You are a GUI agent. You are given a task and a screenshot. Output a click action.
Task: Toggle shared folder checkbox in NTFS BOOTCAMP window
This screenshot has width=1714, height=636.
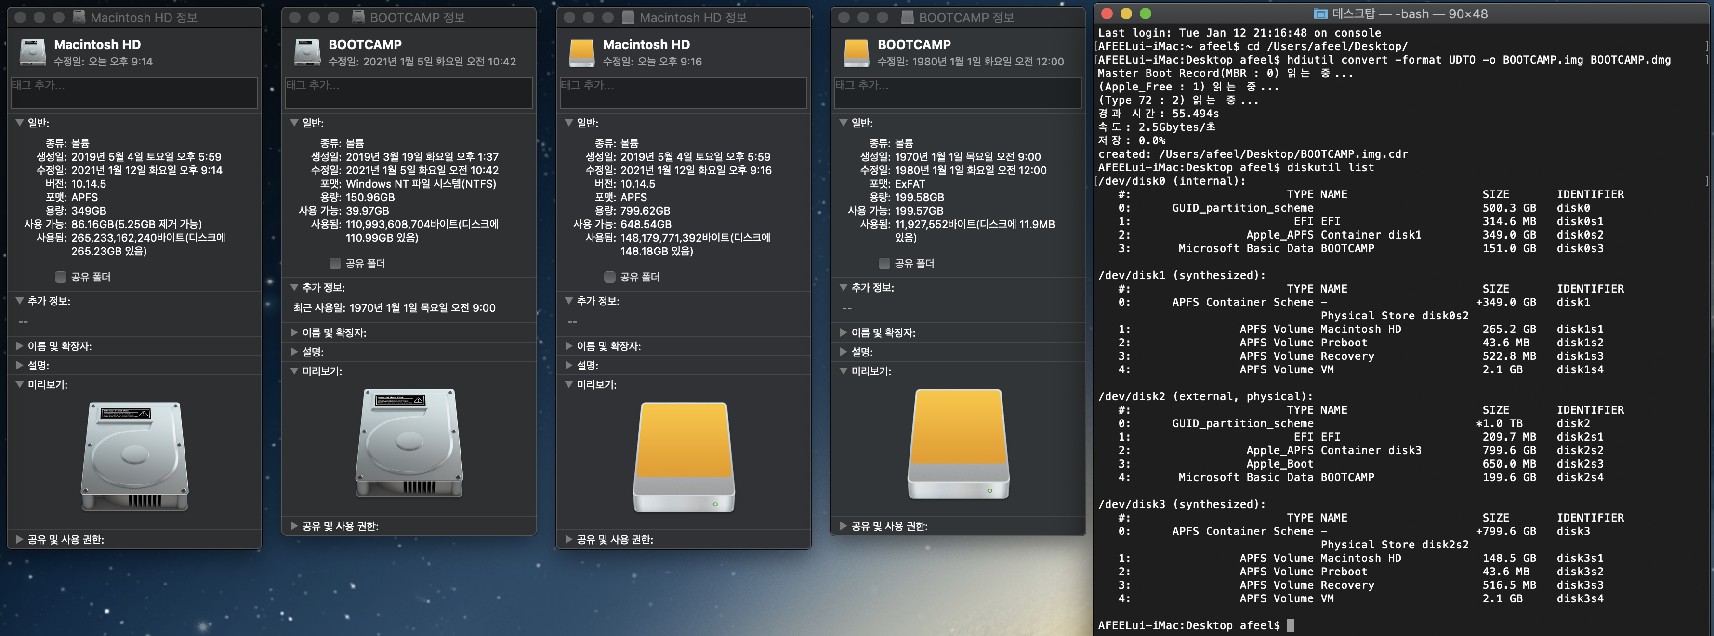click(335, 264)
